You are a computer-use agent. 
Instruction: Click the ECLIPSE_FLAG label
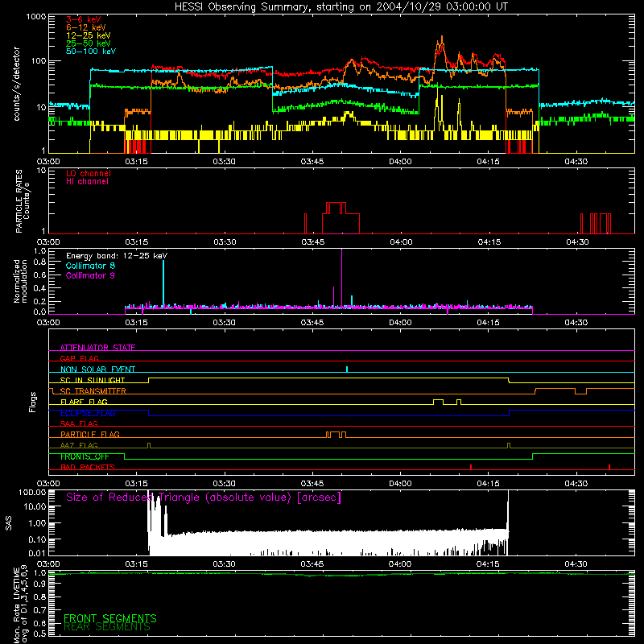click(88, 413)
